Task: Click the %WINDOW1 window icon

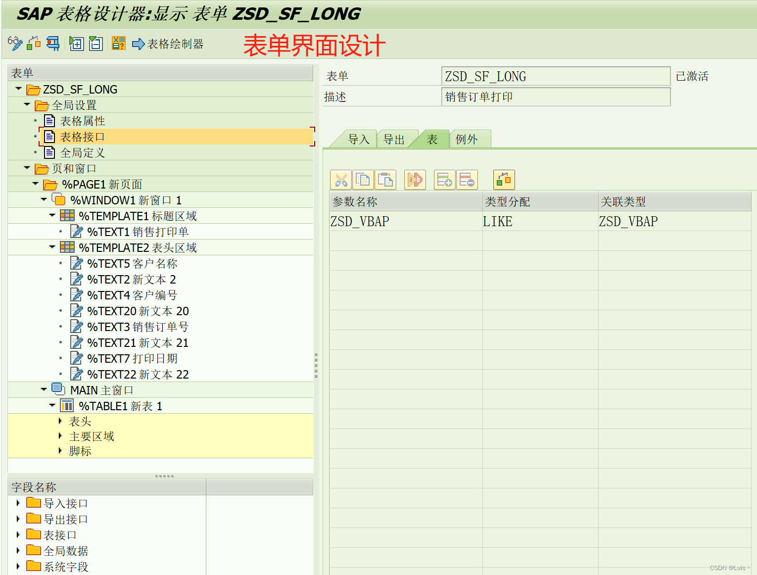Action: point(58,199)
